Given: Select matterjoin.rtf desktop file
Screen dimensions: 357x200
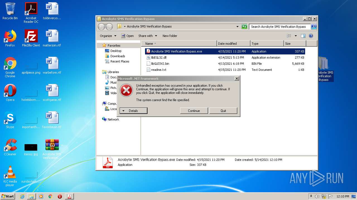Looking at the screenshot, I should [x=52, y=38].
